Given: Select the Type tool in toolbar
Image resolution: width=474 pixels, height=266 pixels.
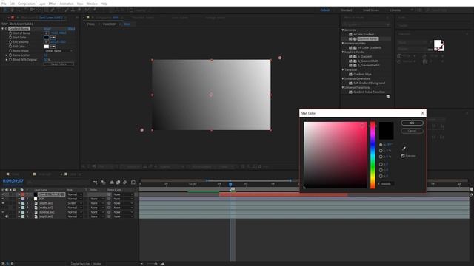Looking at the screenshot, I should (x=59, y=10).
